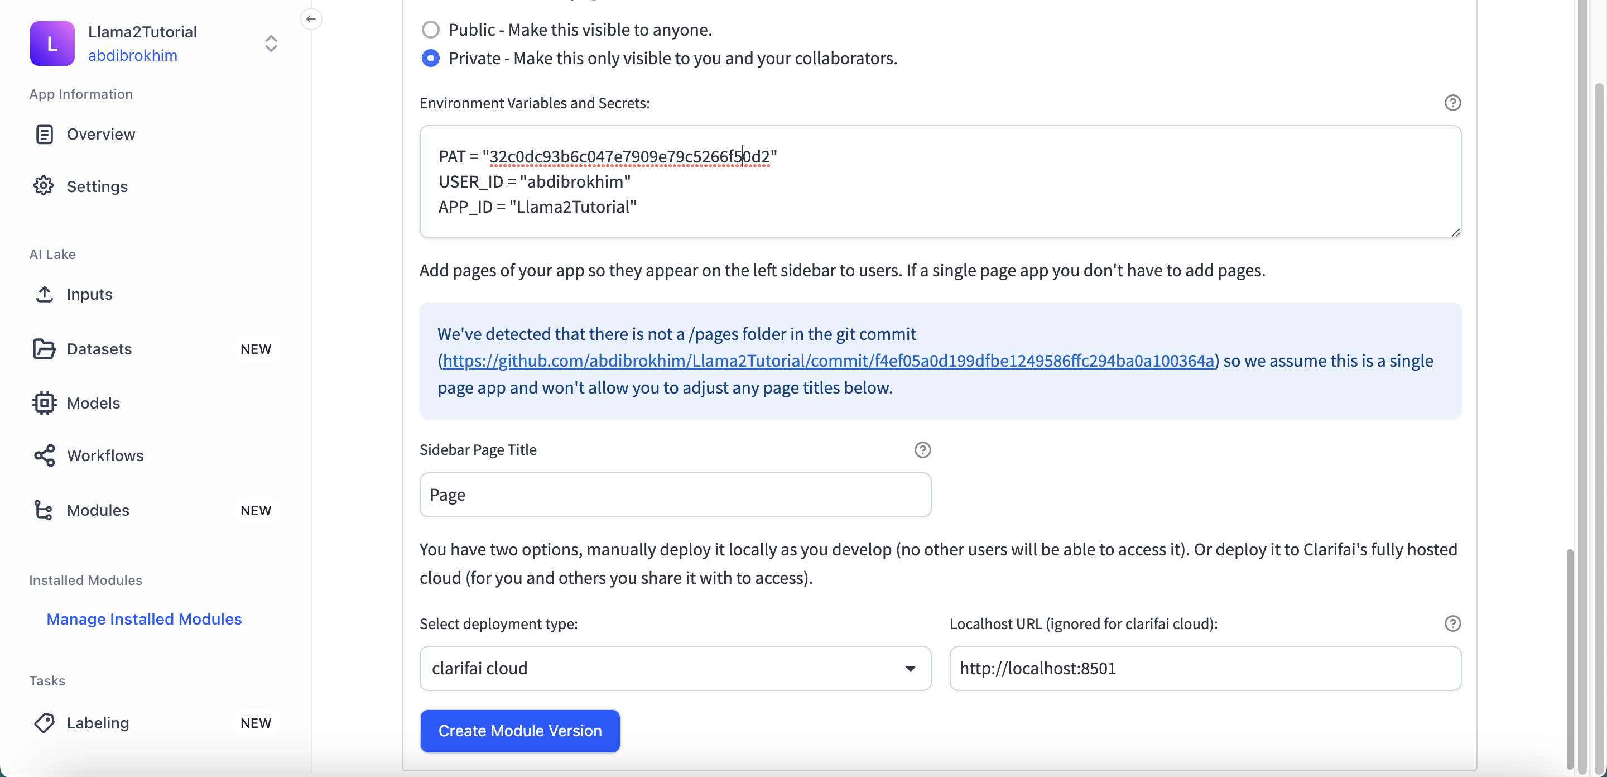The width and height of the screenshot is (1607, 777).
Task: Click the Inputs upload icon
Action: pyautogui.click(x=44, y=294)
